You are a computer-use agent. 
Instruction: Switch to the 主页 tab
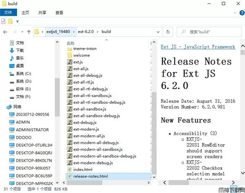[x=25, y=13]
